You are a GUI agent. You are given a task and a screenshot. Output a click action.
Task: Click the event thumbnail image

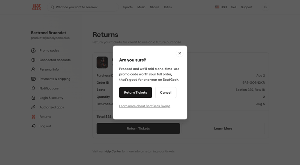pyautogui.click(x=102, y=62)
